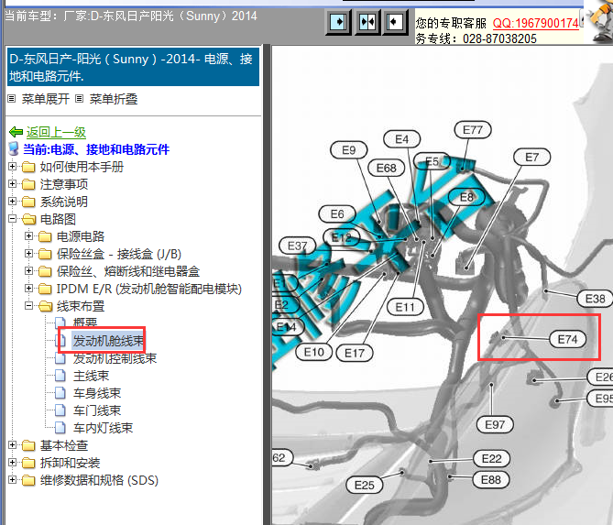This screenshot has width=613, height=525.
Task: Click the 线束布置 open folder icon
Action: click(45, 306)
